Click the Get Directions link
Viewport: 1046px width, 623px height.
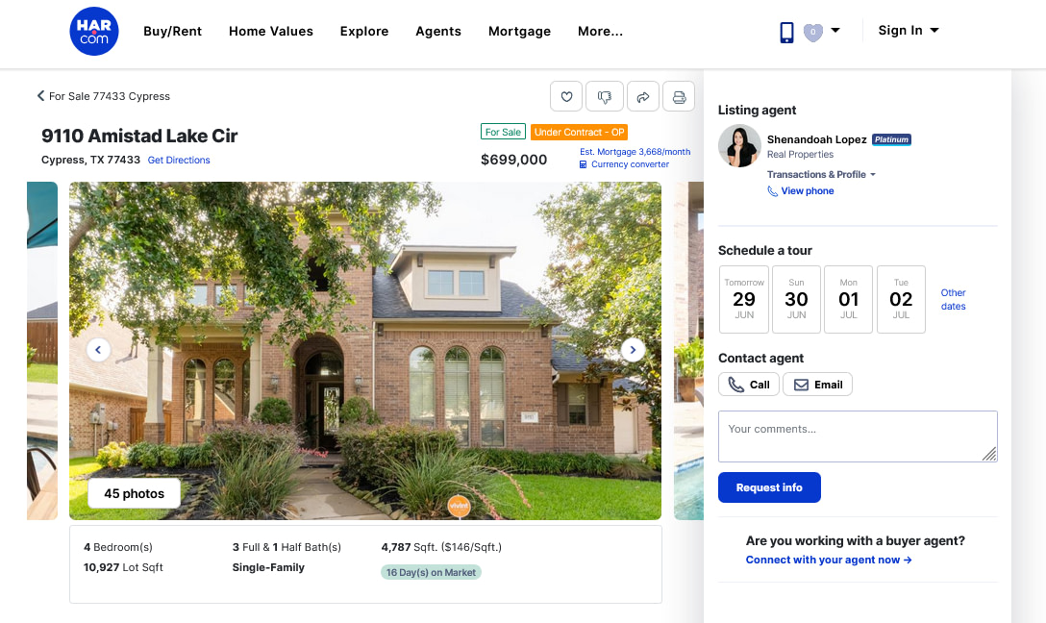point(179,161)
